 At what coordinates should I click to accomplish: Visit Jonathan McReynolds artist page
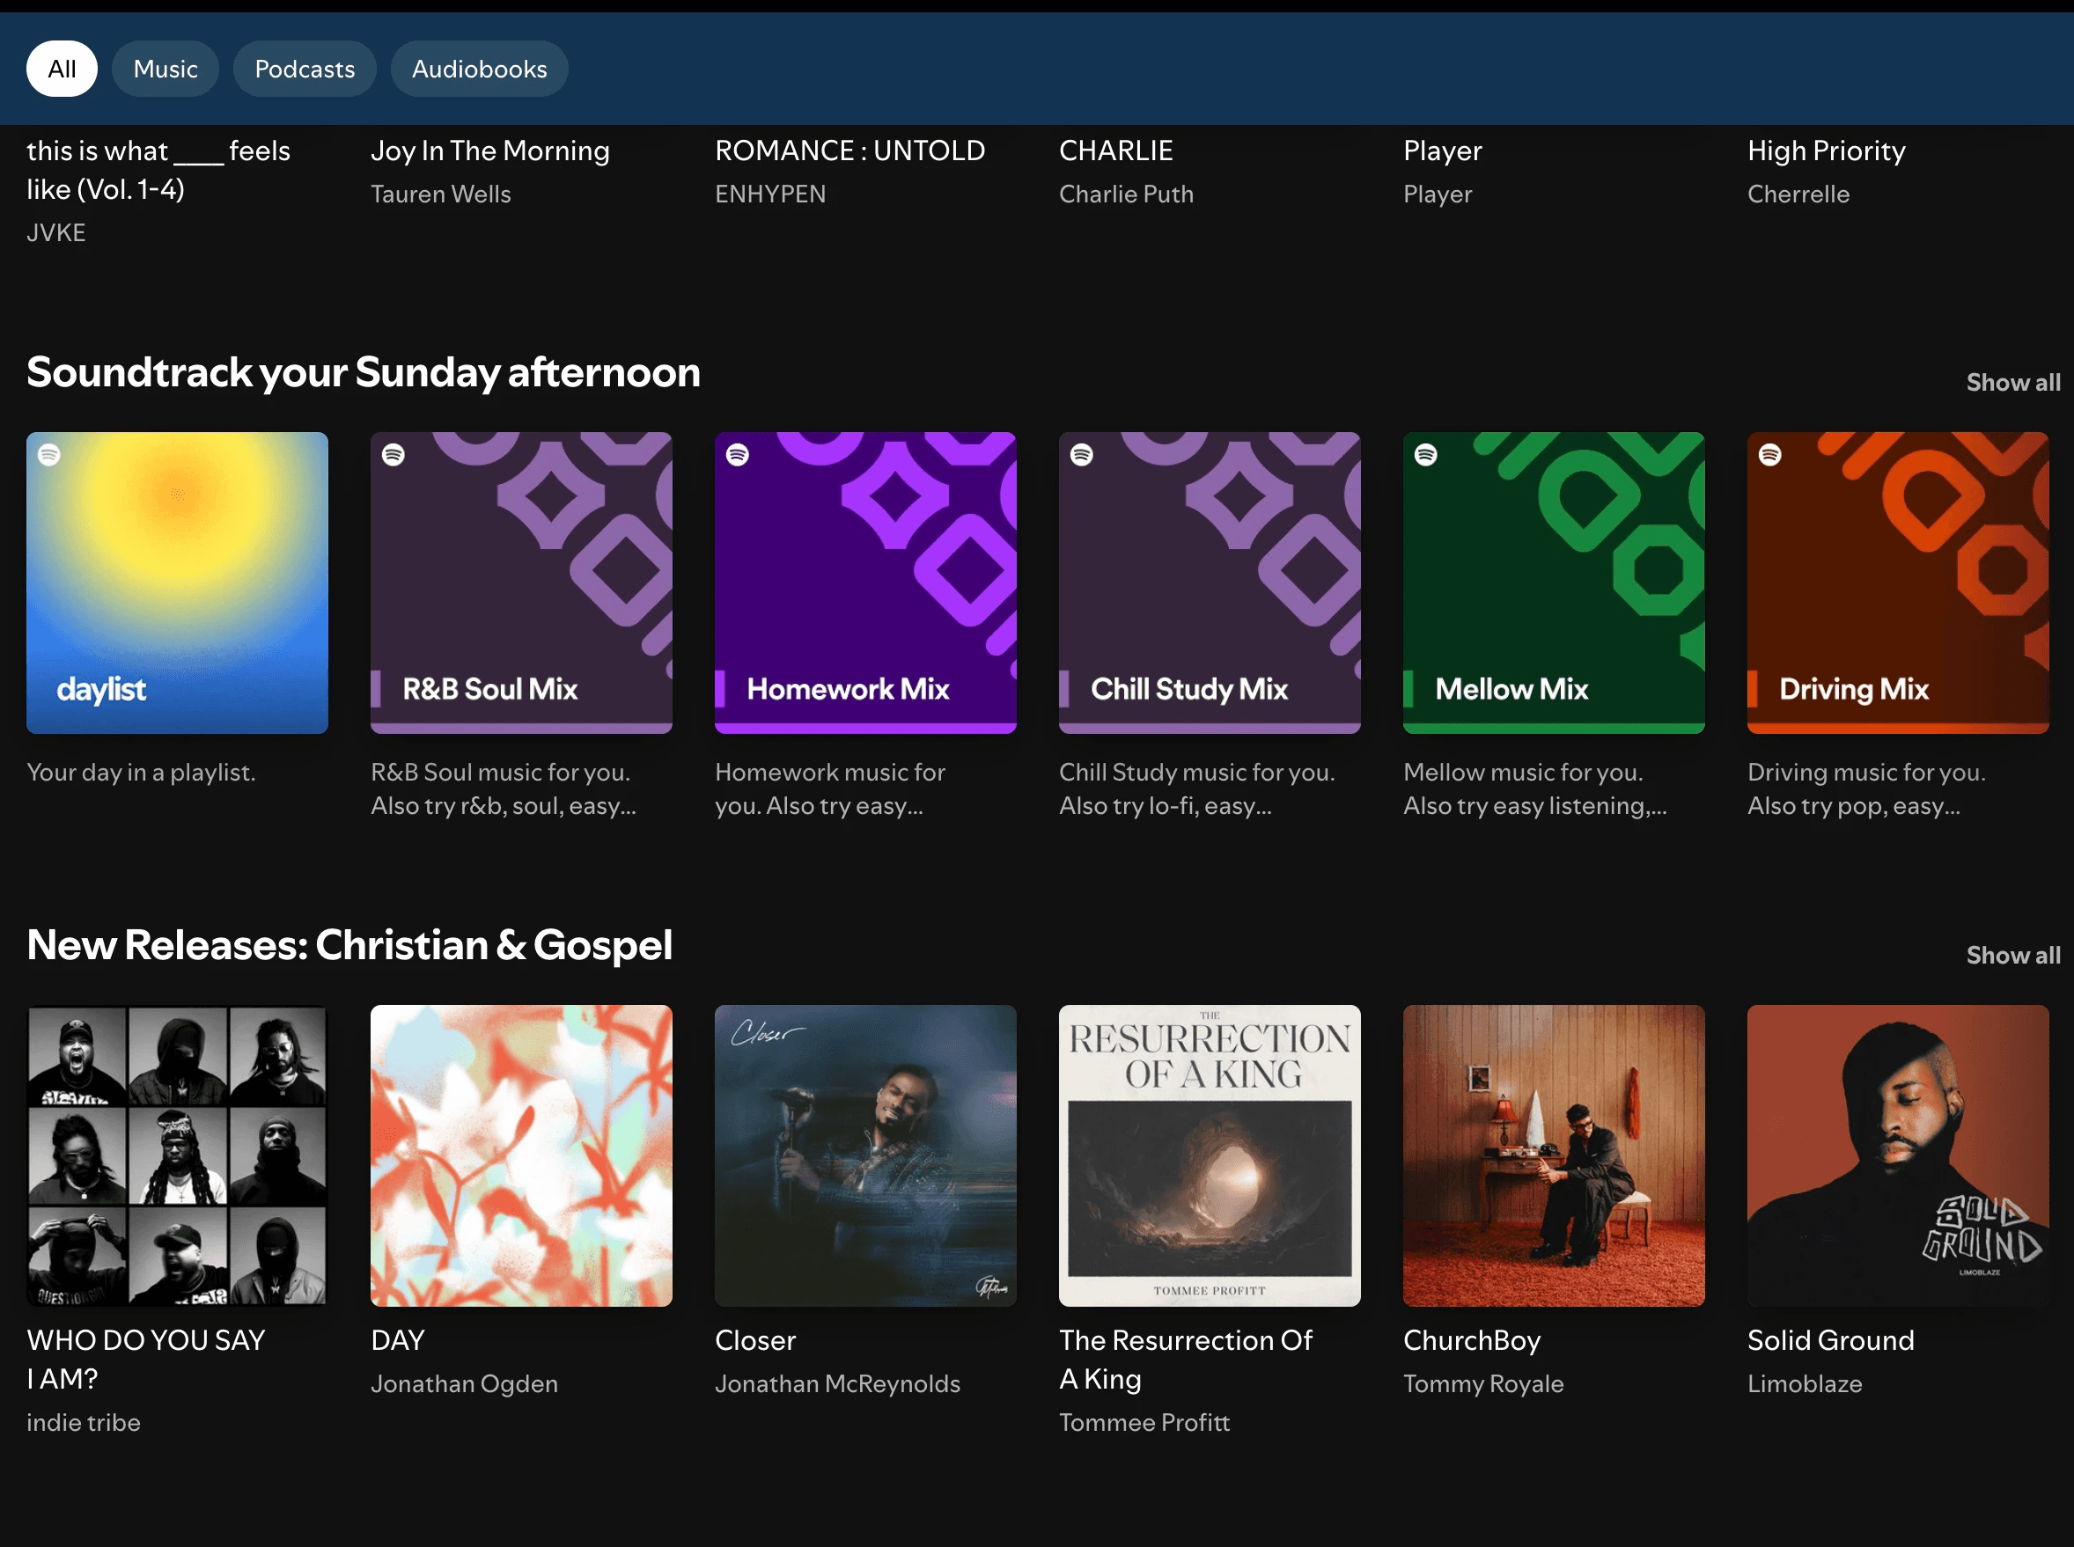tap(837, 1383)
